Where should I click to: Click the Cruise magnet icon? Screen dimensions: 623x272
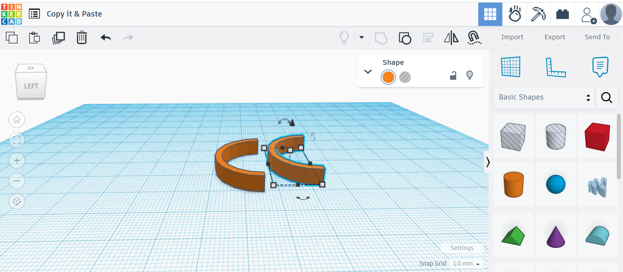pos(474,38)
